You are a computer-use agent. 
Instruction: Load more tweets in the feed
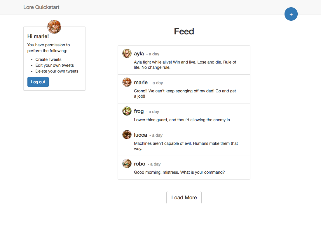[x=184, y=198]
